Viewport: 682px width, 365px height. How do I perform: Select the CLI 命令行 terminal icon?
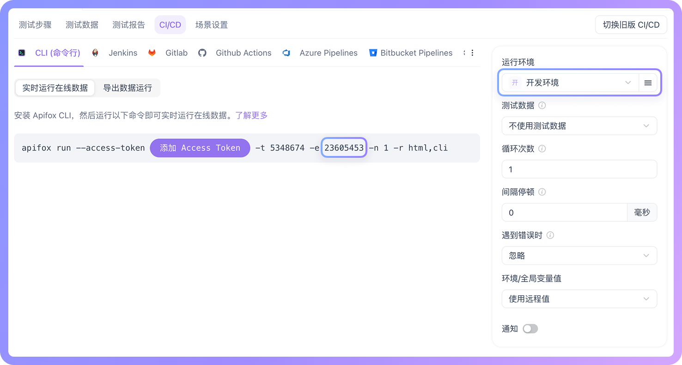21,53
